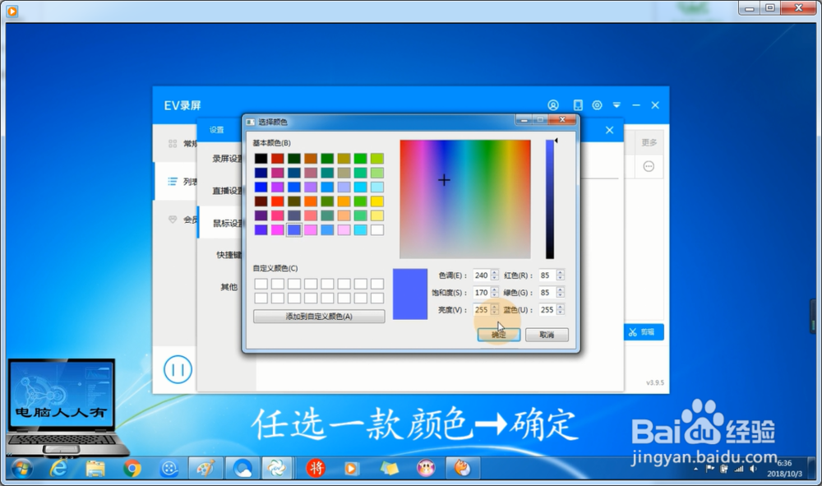Pick the white basic color swatch
Image resolution: width=822 pixels, height=486 pixels.
(377, 229)
